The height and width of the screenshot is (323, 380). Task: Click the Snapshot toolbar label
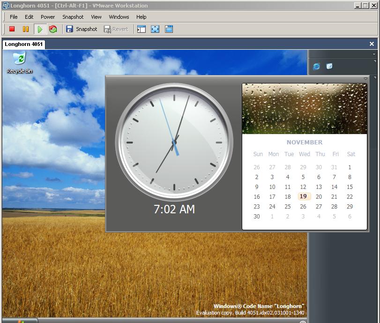point(87,29)
